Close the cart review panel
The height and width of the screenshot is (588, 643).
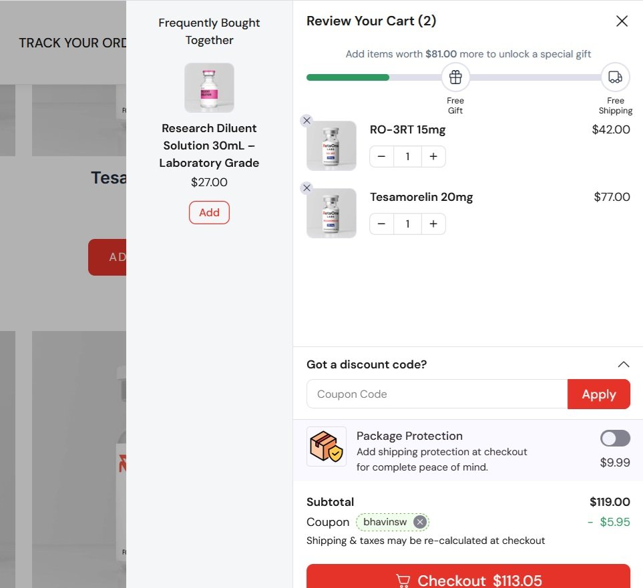point(622,21)
